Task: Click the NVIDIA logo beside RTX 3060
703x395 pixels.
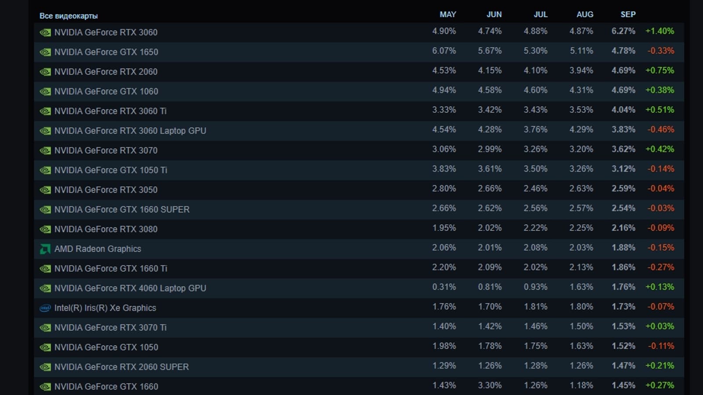Action: click(45, 32)
